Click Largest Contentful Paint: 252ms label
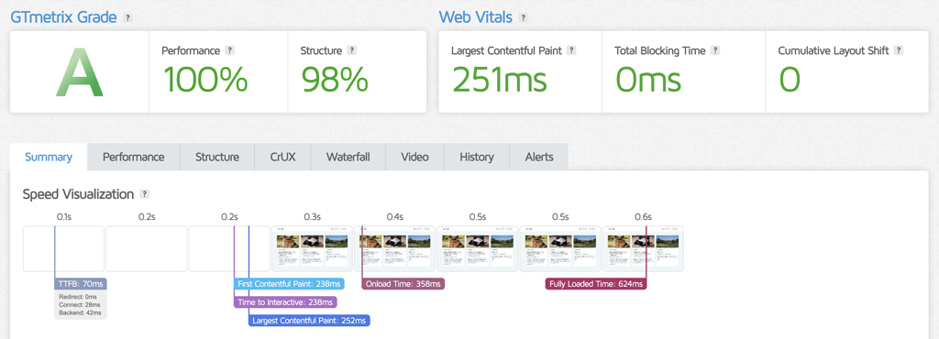 pos(309,321)
